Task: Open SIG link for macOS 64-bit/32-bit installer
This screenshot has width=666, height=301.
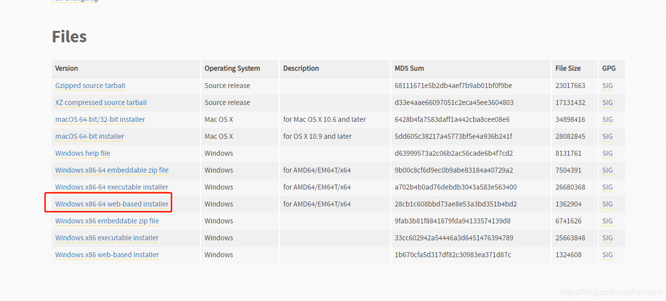Action: pos(607,119)
